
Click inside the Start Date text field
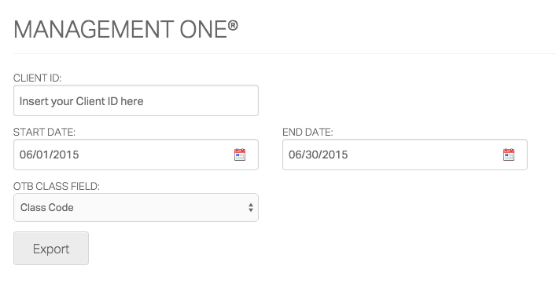136,155
